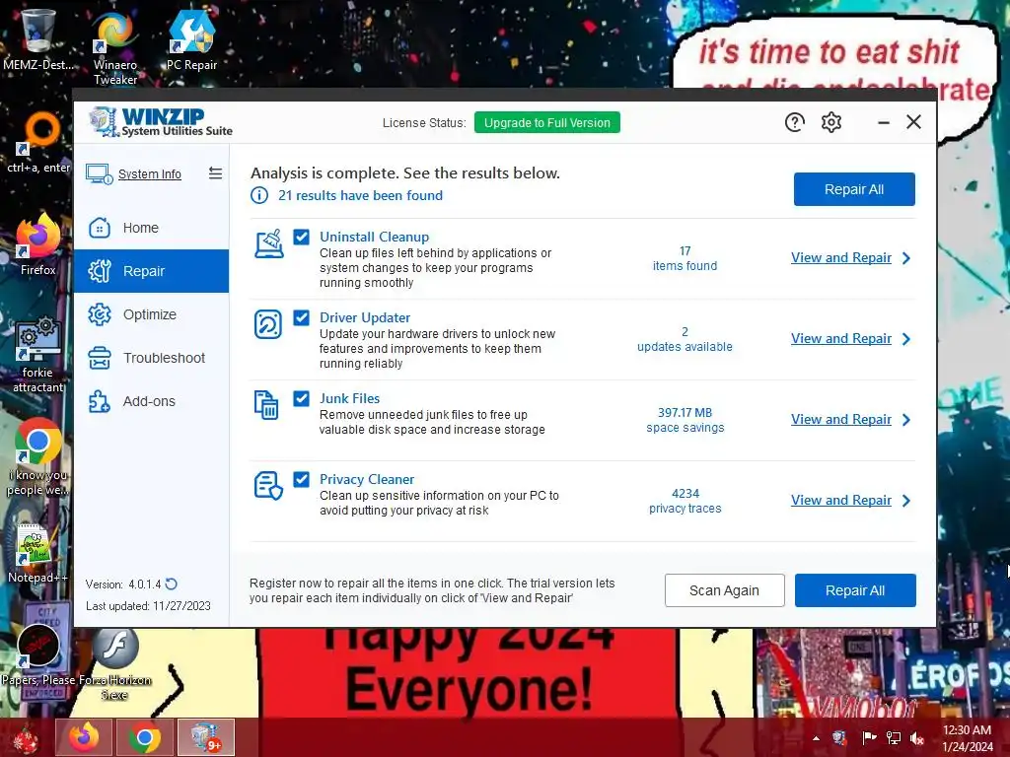Viewport: 1010px width, 757px height.
Task: Click the Privacy Cleaner title
Action: click(x=367, y=480)
